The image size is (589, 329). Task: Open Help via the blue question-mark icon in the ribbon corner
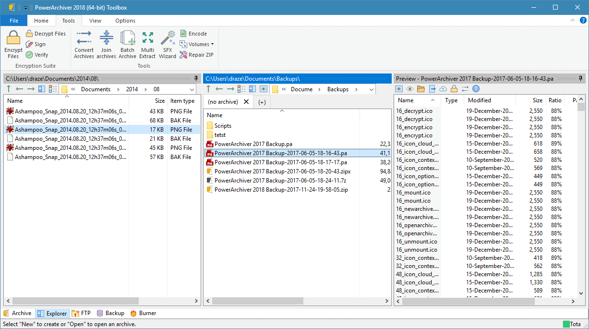coord(583,20)
